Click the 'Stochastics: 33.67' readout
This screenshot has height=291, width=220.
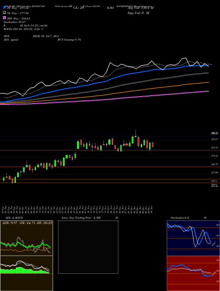pos(15,22)
